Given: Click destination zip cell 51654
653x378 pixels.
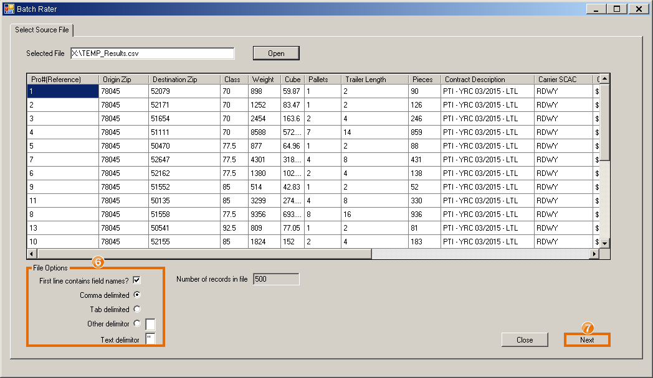Looking at the screenshot, I should pos(184,119).
